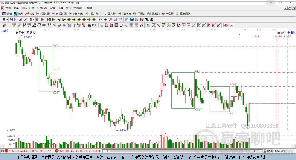
Task: Click the black right-arrow step icon
Action: point(64,20)
